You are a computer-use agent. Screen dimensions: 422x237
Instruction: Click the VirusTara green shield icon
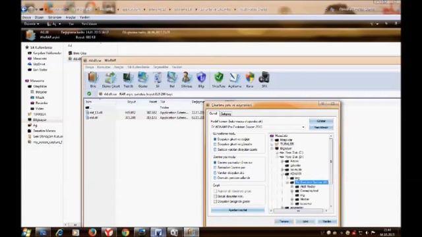click(x=218, y=80)
